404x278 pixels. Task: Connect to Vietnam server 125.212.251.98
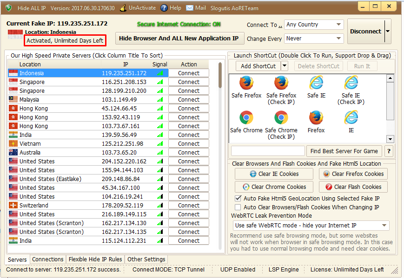coord(189,144)
